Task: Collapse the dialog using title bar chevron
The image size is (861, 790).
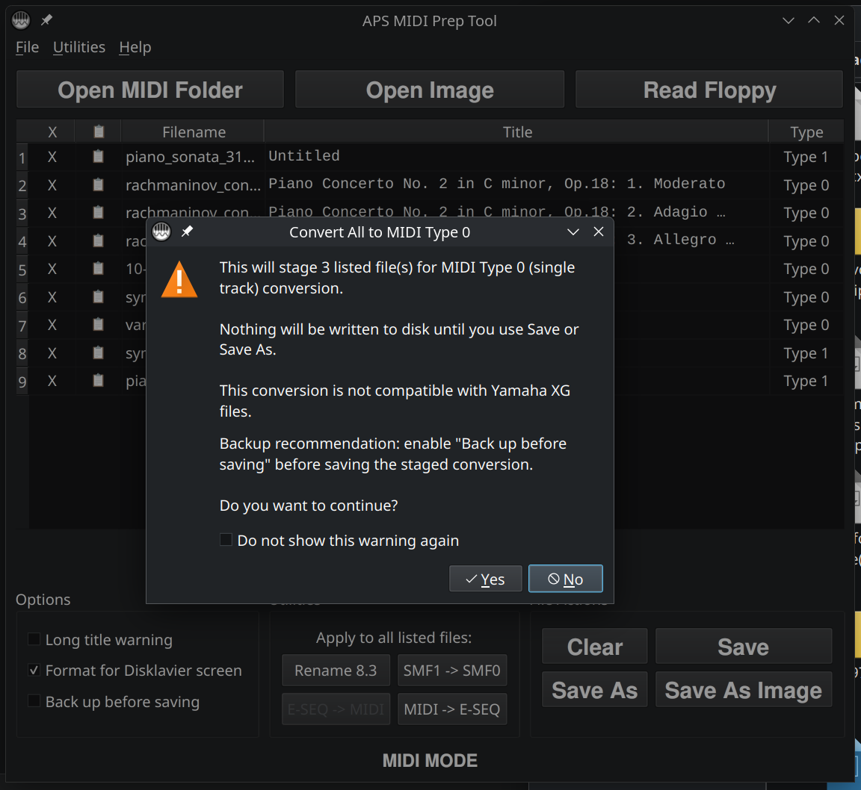Action: (x=573, y=232)
